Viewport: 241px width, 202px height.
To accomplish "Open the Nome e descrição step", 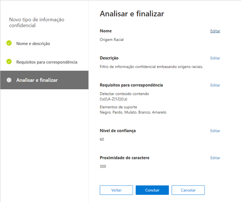I will [33, 43].
